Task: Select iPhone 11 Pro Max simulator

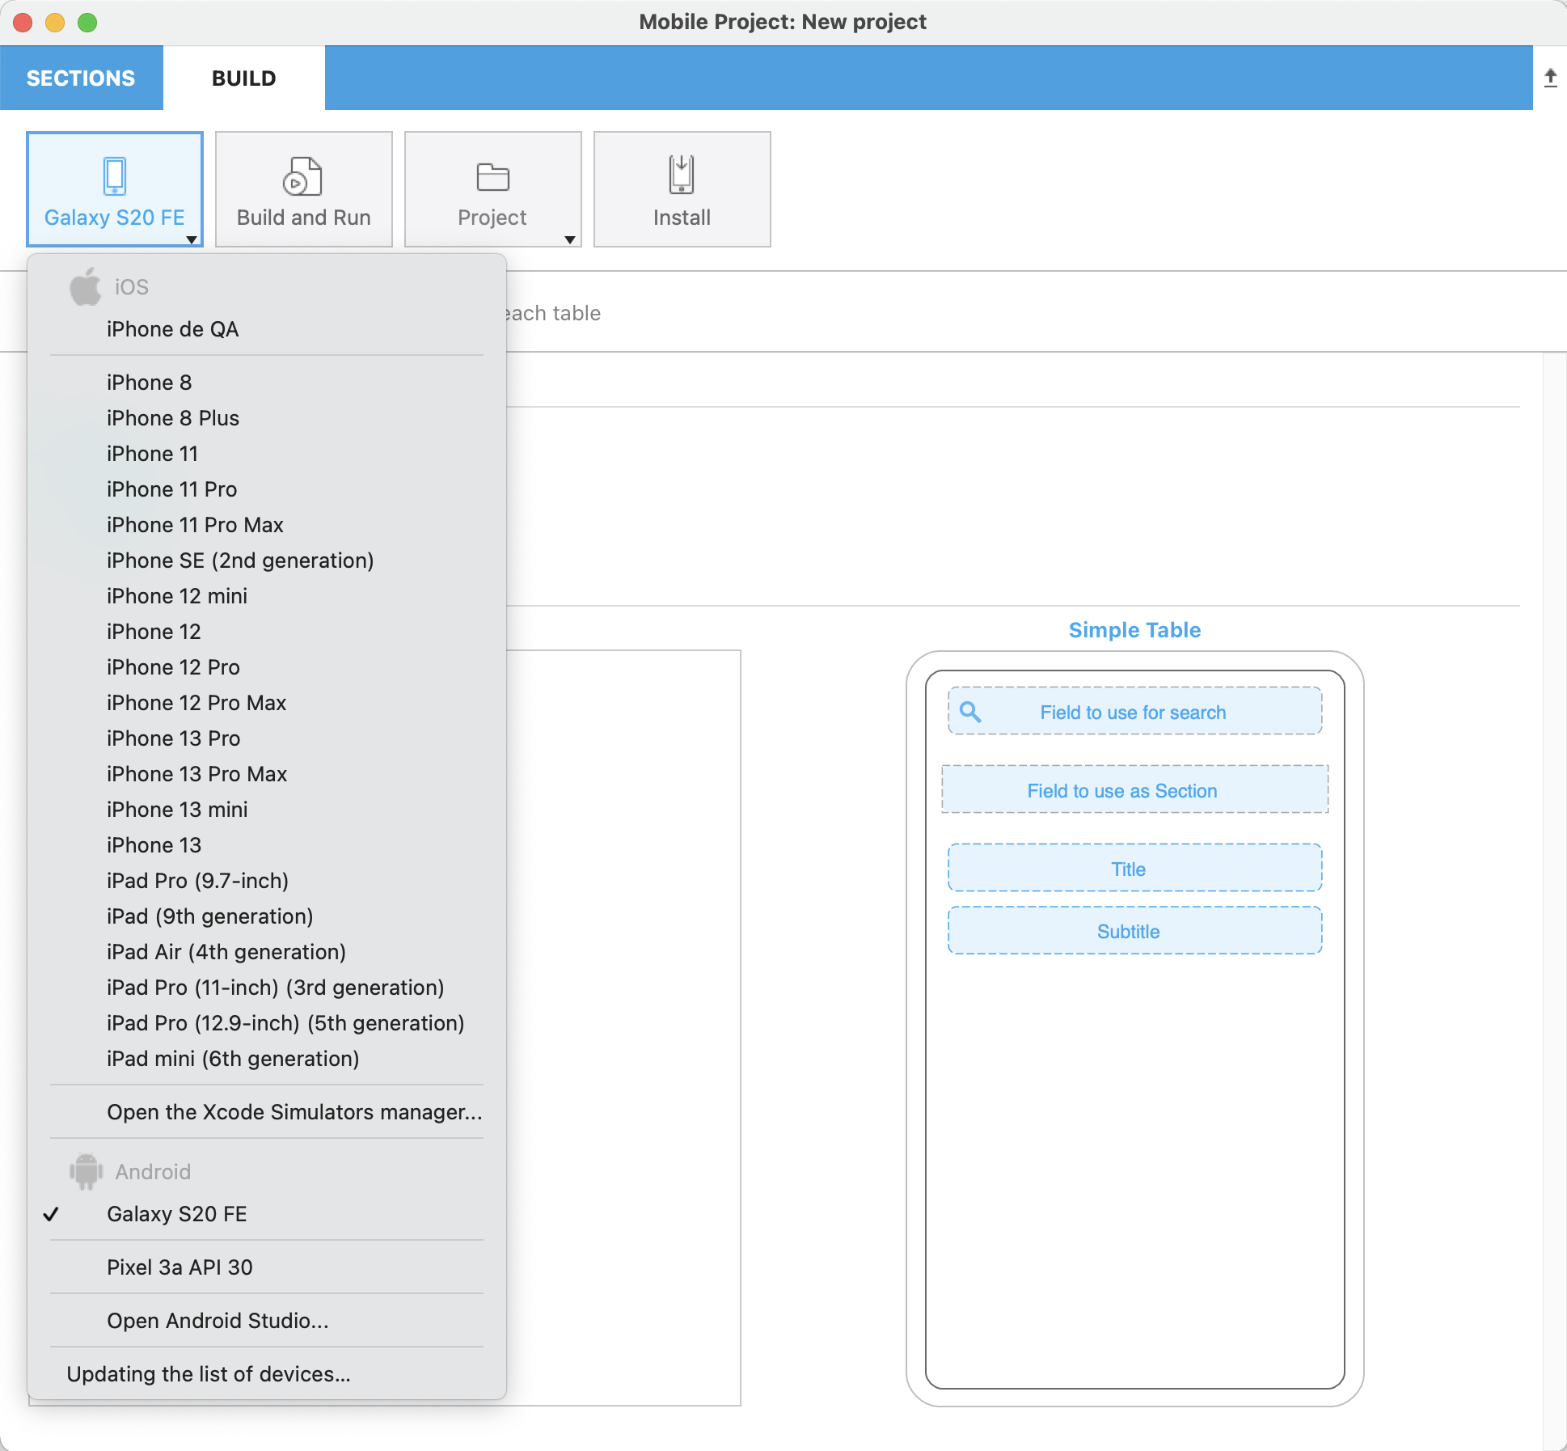Action: point(267,525)
